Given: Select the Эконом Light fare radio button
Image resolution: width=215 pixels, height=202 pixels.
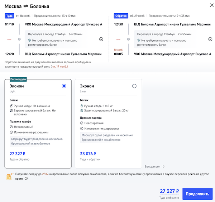Looking at the screenshot, I should point(64,86).
